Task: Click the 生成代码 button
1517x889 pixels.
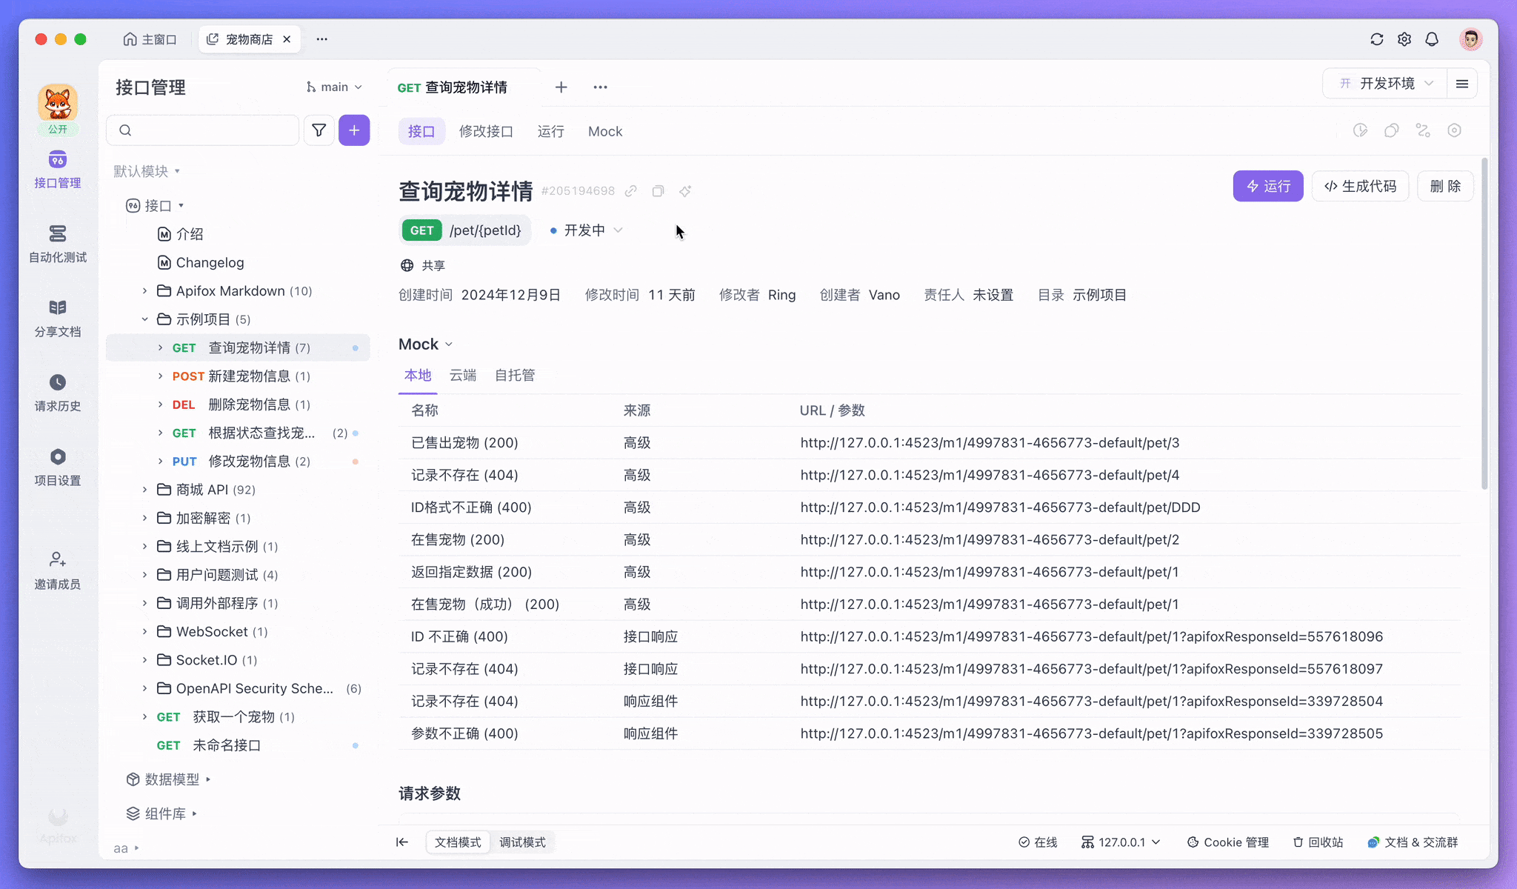Action: coord(1360,186)
